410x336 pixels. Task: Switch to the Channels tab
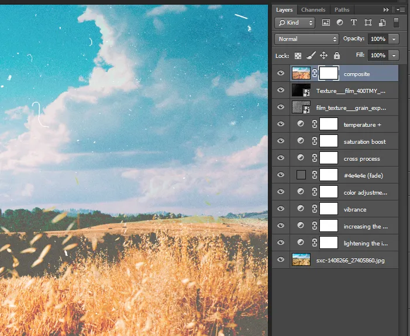[x=313, y=10]
